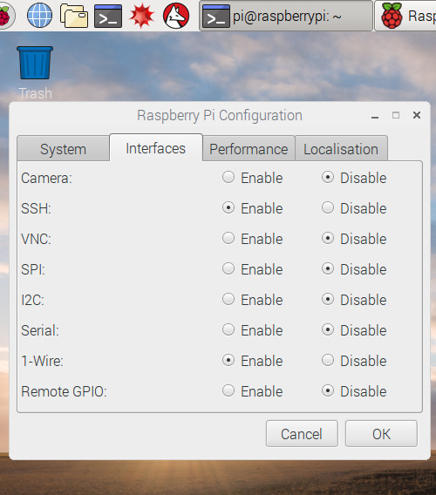Screen dimensions: 436x495
Task: Open the Performance tab
Action: click(x=249, y=149)
